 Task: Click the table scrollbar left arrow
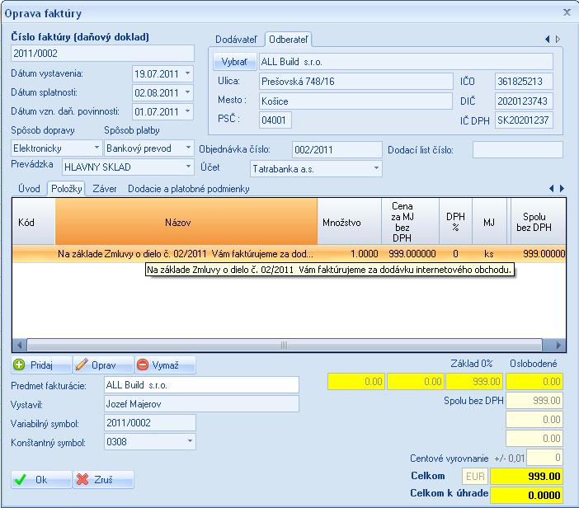tap(19, 346)
